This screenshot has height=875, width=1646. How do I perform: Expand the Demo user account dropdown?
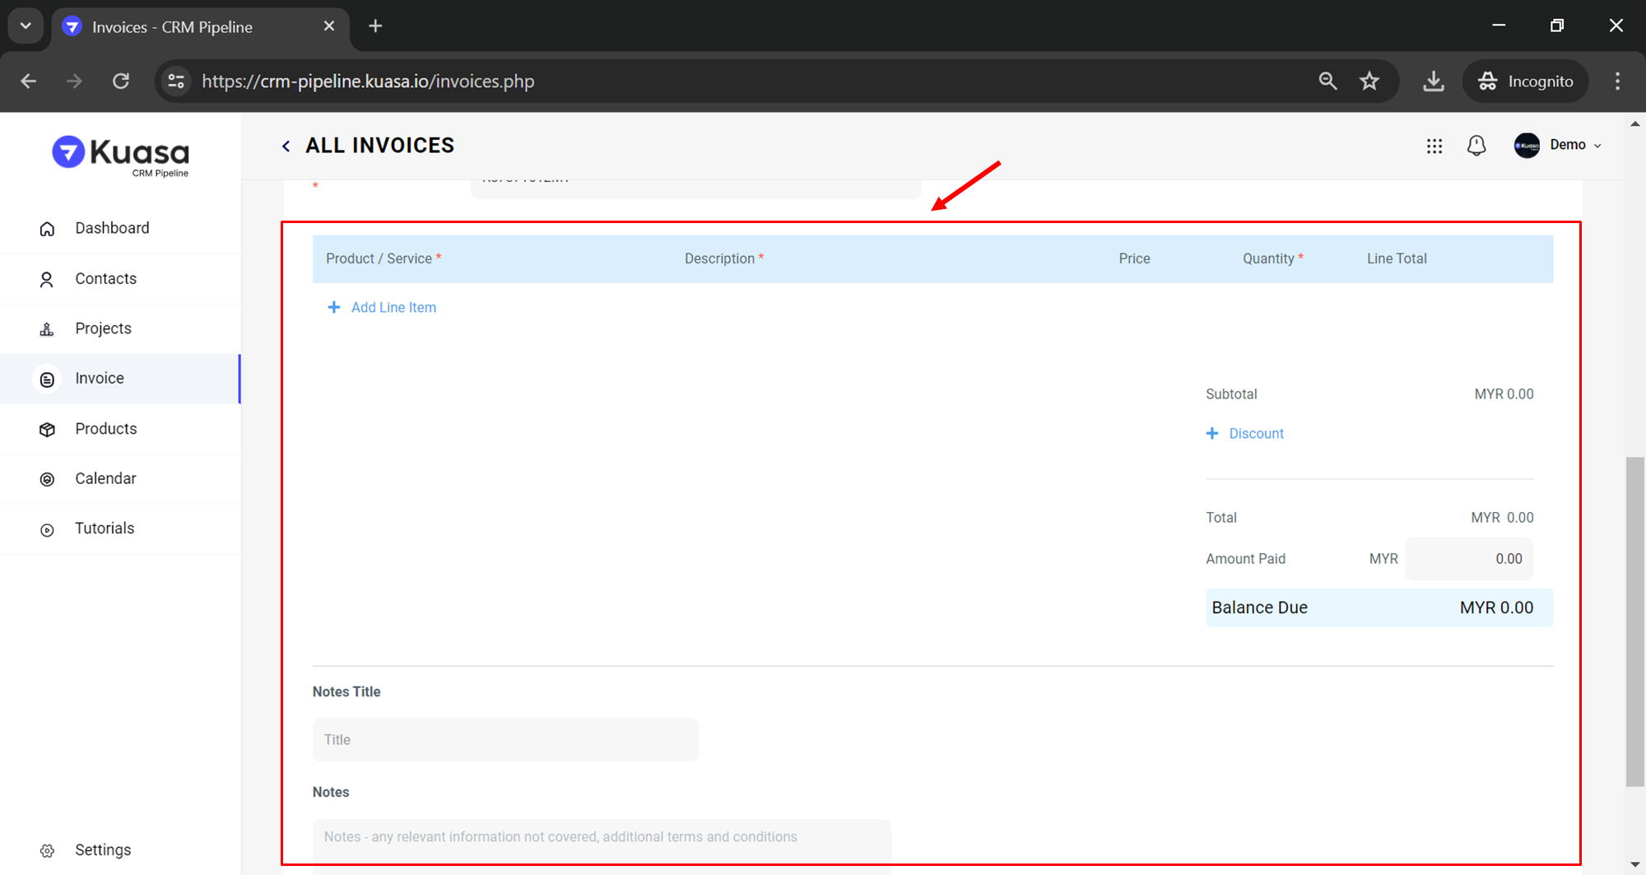pyautogui.click(x=1558, y=145)
